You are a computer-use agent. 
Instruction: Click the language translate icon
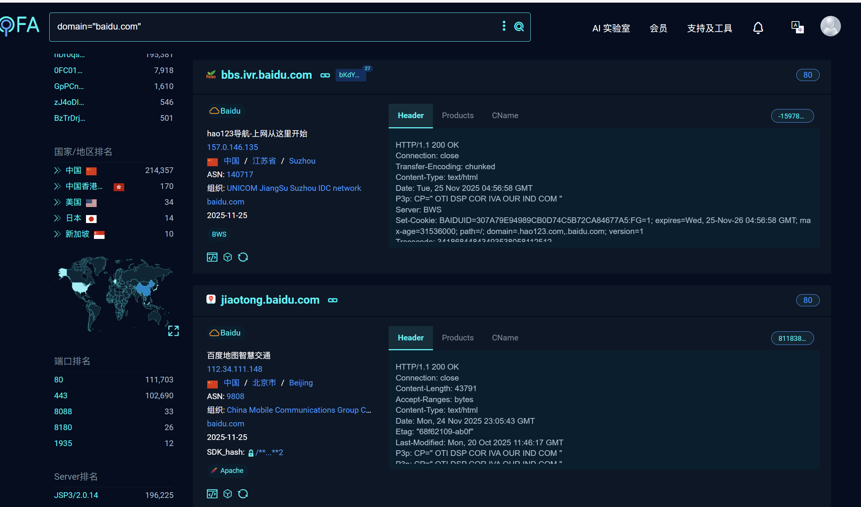(797, 27)
